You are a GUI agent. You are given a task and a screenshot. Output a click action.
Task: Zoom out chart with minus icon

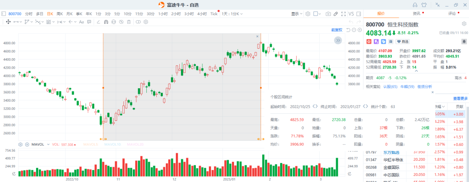(354, 30)
